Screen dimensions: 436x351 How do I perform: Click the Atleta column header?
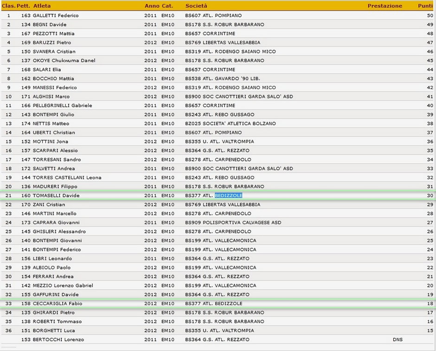click(x=42, y=6)
